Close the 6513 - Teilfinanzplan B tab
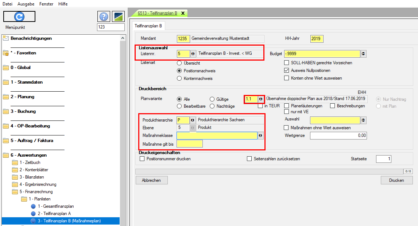This screenshot has width=418, height=226. [x=183, y=13]
